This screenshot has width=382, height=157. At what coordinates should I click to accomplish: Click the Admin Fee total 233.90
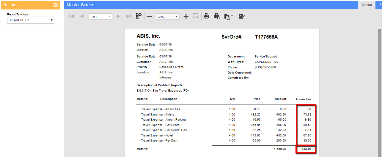306,149
